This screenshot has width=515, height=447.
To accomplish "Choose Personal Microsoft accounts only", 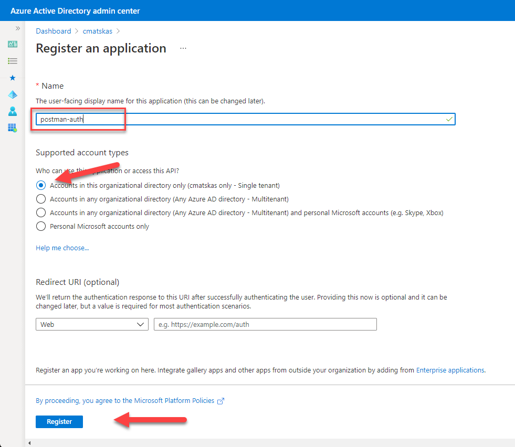I will click(x=41, y=226).
